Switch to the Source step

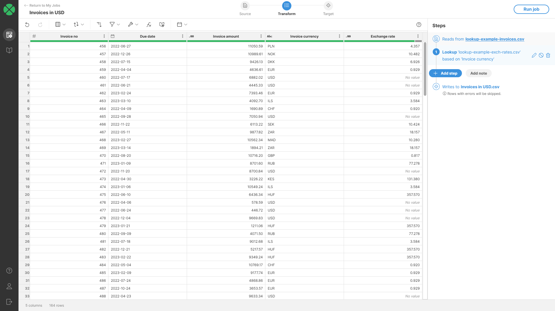click(245, 5)
